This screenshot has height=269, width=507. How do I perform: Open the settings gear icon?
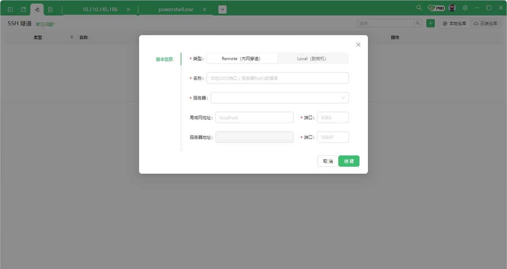[x=465, y=8]
